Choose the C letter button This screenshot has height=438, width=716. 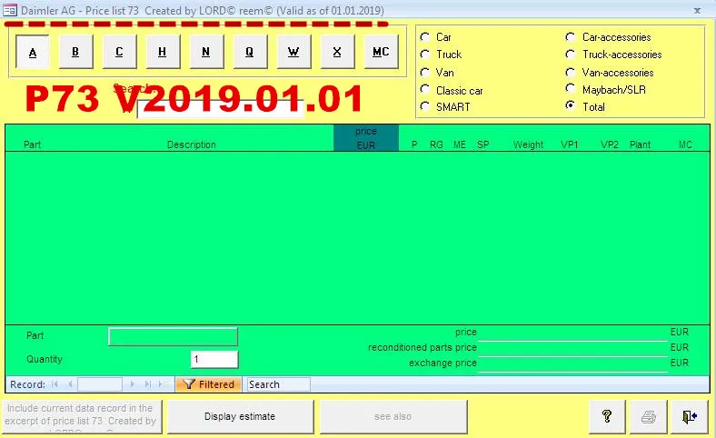(x=119, y=52)
